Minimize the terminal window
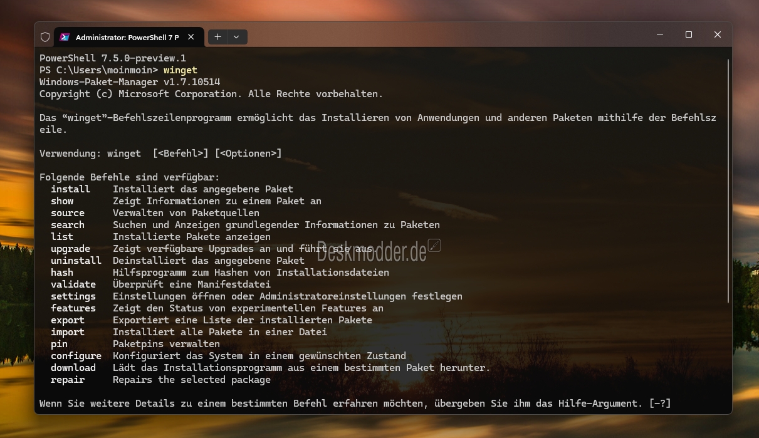The image size is (759, 438). [x=660, y=34]
